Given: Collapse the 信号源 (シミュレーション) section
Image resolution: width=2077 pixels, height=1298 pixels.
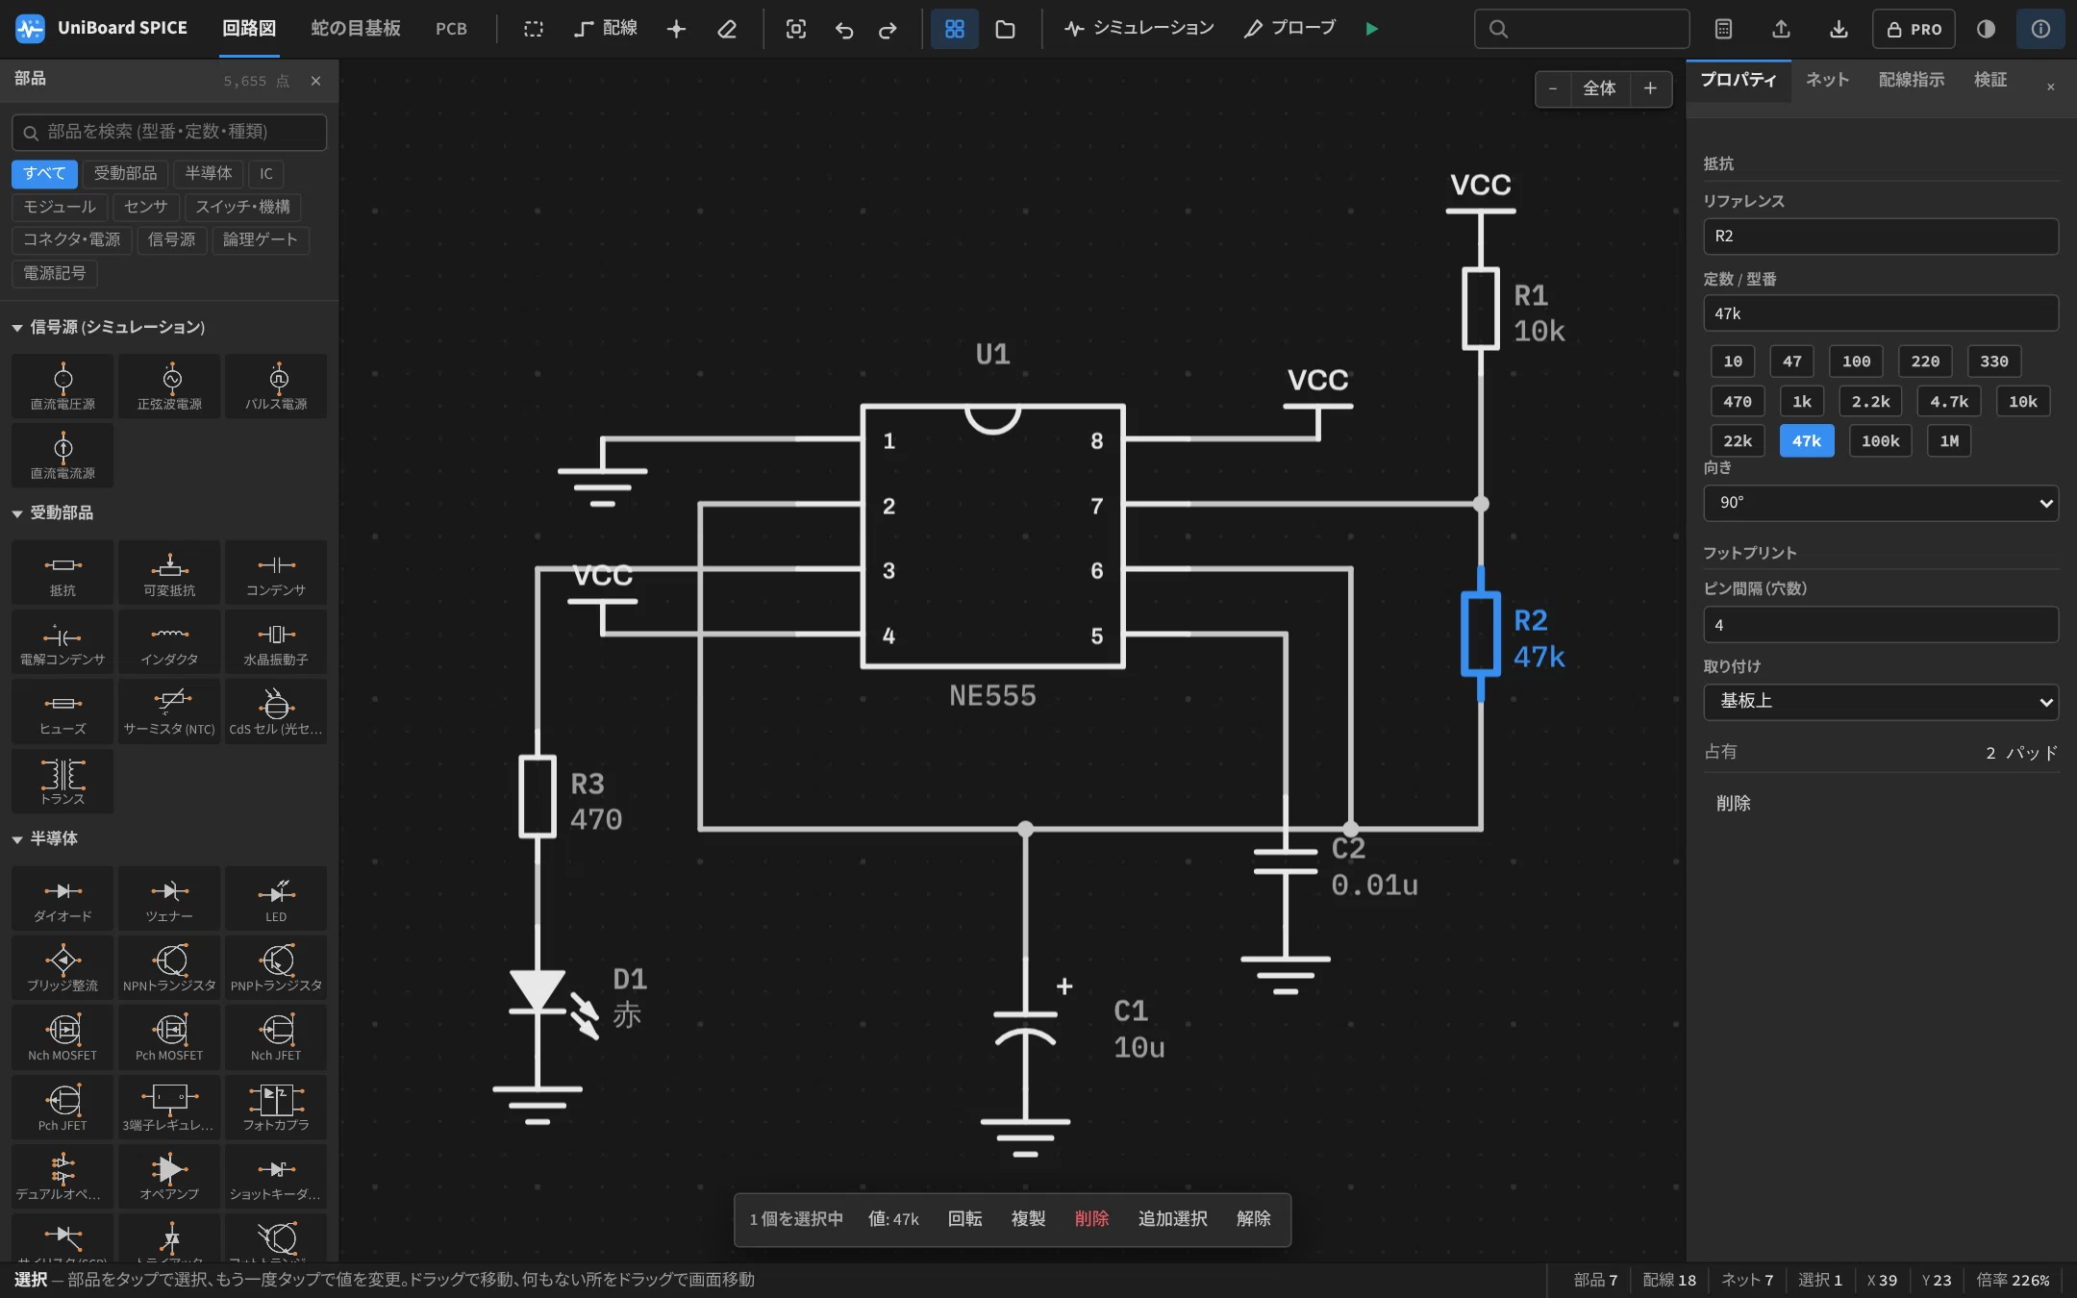Looking at the screenshot, I should [109, 327].
